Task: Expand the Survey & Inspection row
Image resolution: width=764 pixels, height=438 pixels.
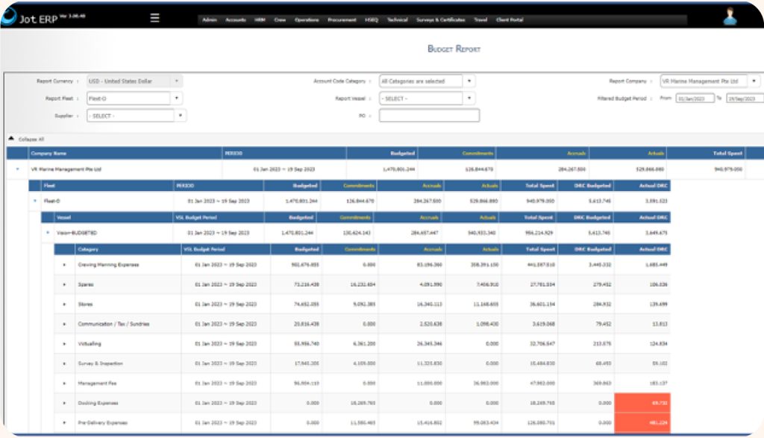Action: point(64,363)
